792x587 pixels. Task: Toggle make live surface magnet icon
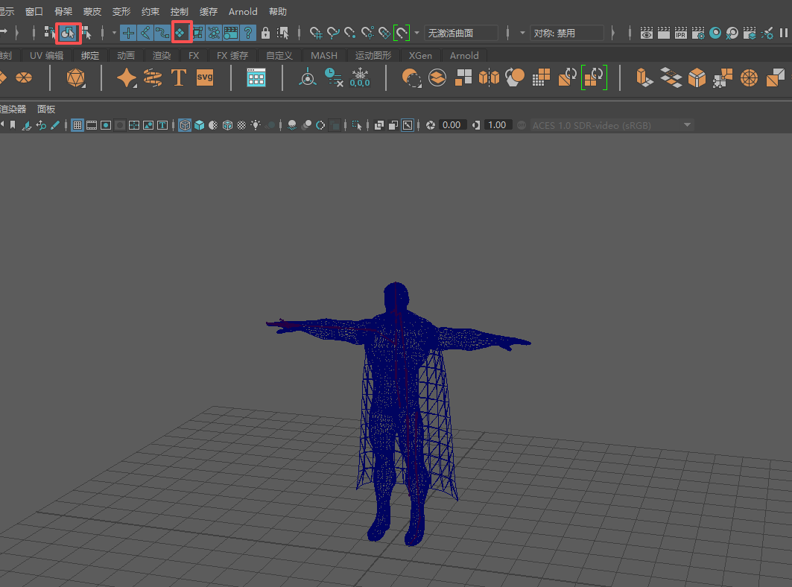(x=402, y=34)
